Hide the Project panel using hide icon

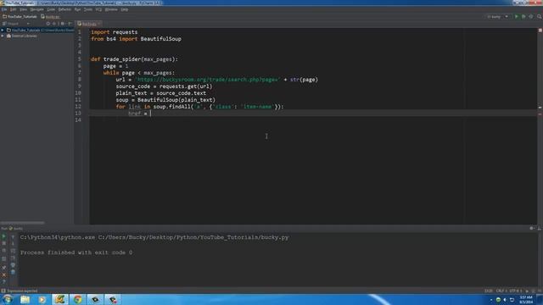click(70, 24)
